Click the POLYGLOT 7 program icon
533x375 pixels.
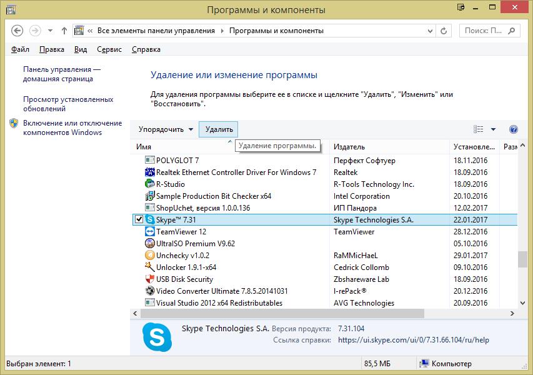coord(149,160)
